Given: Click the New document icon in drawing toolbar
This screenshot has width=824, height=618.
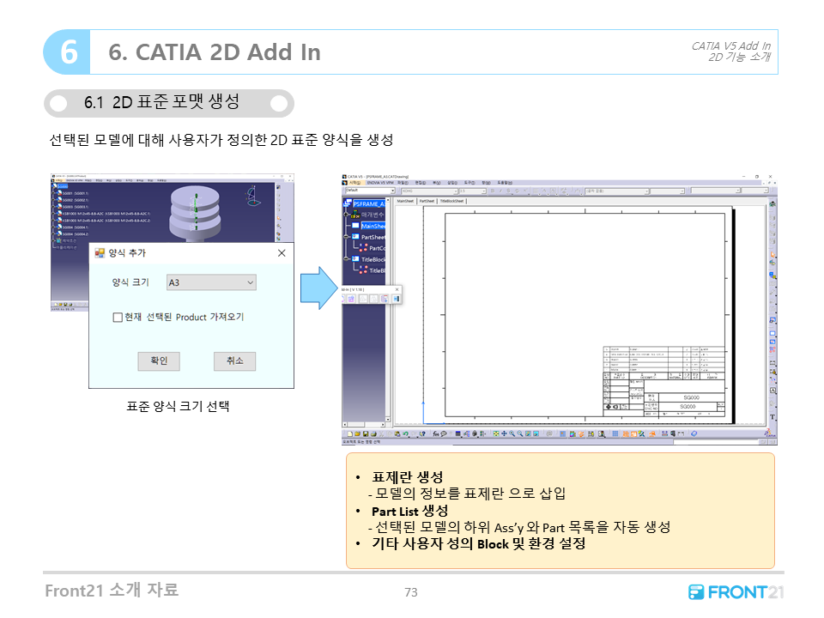Looking at the screenshot, I should point(350,434).
